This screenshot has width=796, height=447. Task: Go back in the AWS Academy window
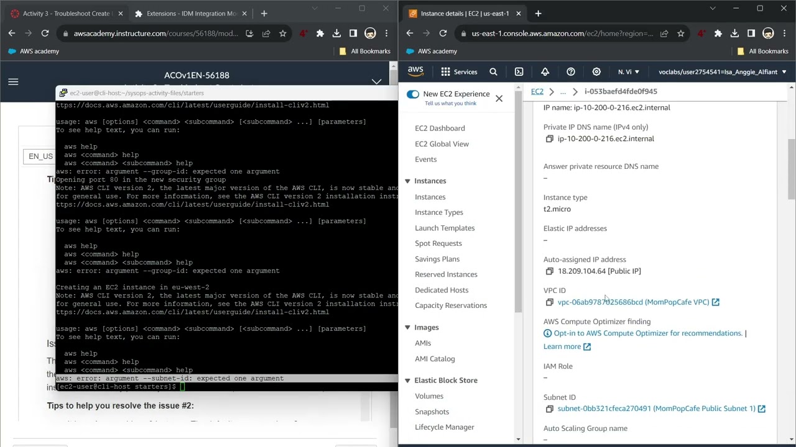(11, 34)
